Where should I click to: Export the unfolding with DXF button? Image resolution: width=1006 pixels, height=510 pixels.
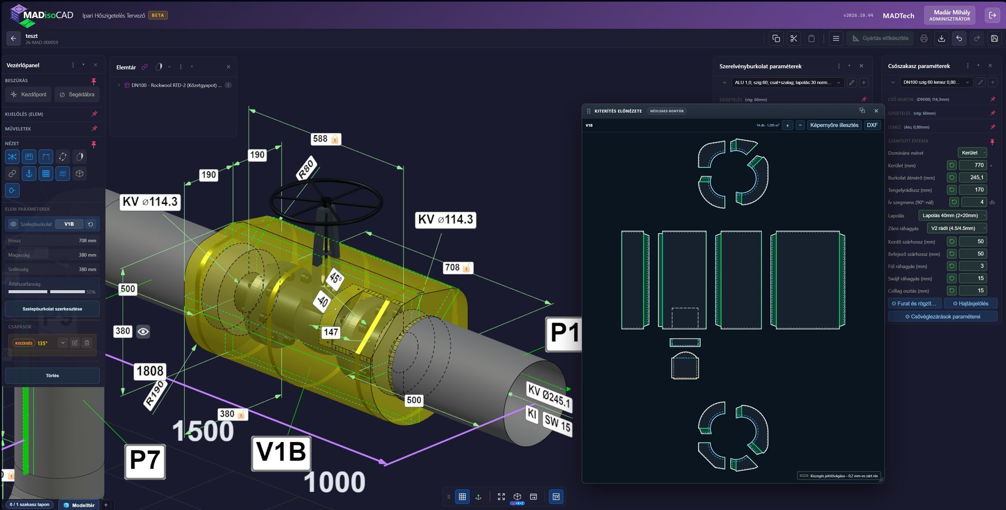tap(872, 125)
